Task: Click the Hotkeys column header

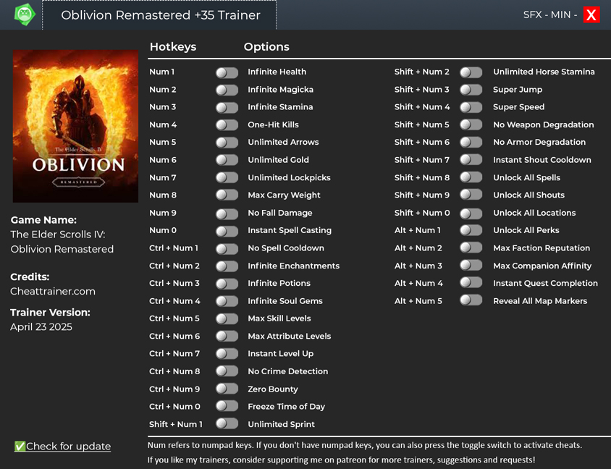Action: point(173,47)
